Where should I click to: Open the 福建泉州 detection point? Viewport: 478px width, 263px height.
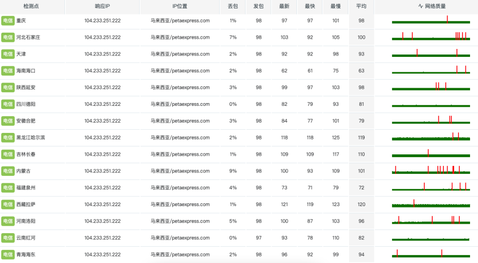click(26, 188)
